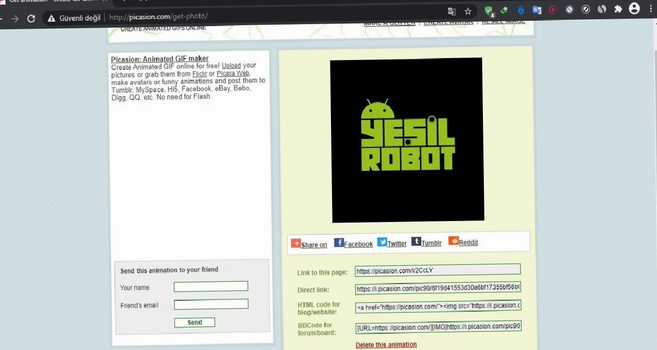Screen dimensions: 657x350
Task: Click the 'Direct link:' label
Action: [x=313, y=290]
